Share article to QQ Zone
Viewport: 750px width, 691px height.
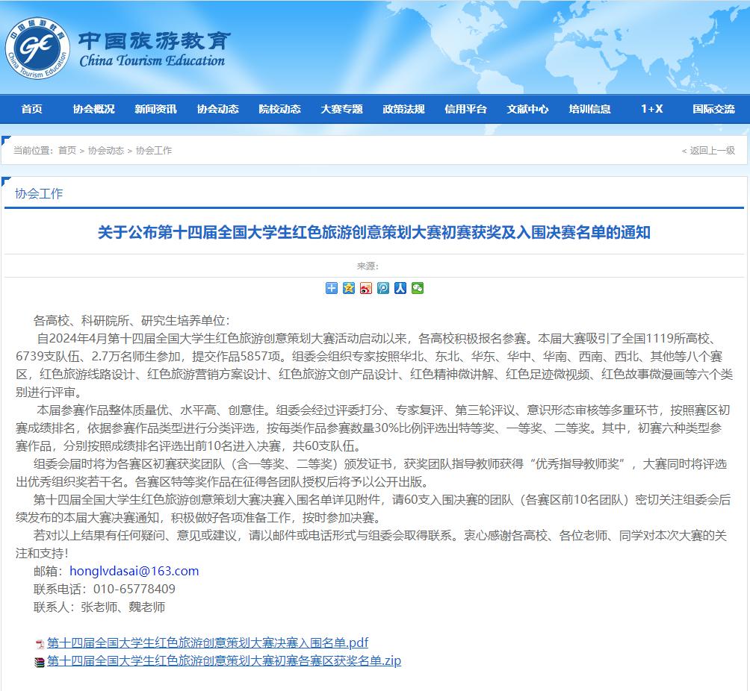pos(349,288)
